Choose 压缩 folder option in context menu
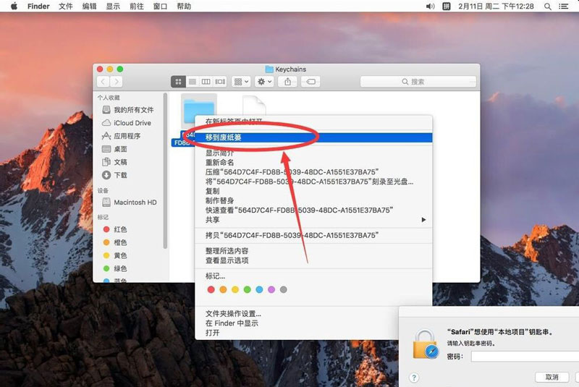The width and height of the screenshot is (579, 387). click(x=313, y=172)
